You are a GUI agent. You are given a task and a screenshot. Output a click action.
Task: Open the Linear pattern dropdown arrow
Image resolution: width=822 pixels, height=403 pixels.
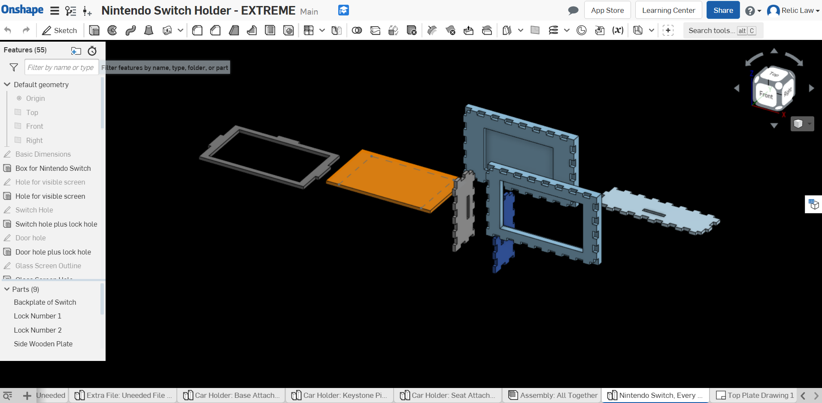(x=322, y=30)
